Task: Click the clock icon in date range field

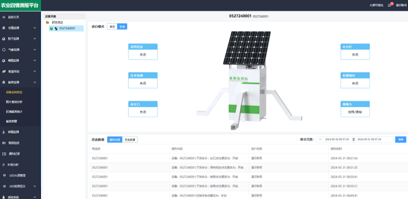Action: coord(320,139)
